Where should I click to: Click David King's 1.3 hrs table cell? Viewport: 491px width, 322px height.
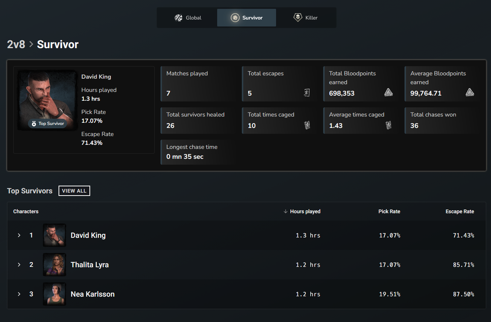pyautogui.click(x=308, y=235)
